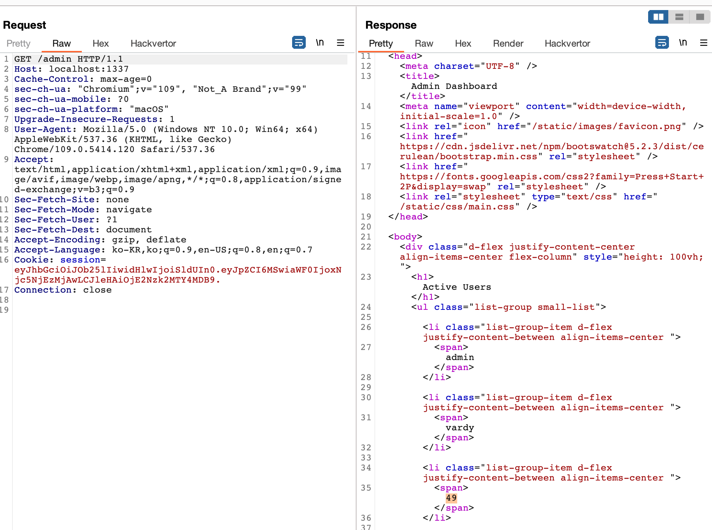
Task: Select side-by-side split layout icon
Action: [658, 17]
